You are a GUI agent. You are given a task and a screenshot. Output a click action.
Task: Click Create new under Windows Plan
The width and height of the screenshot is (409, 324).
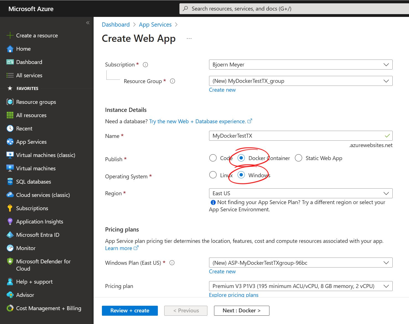(222, 271)
